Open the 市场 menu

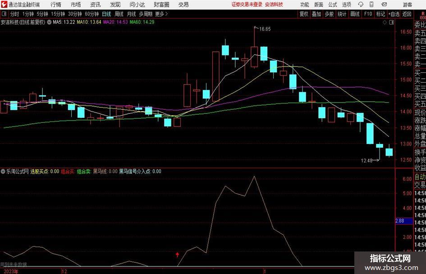coord(76,4)
